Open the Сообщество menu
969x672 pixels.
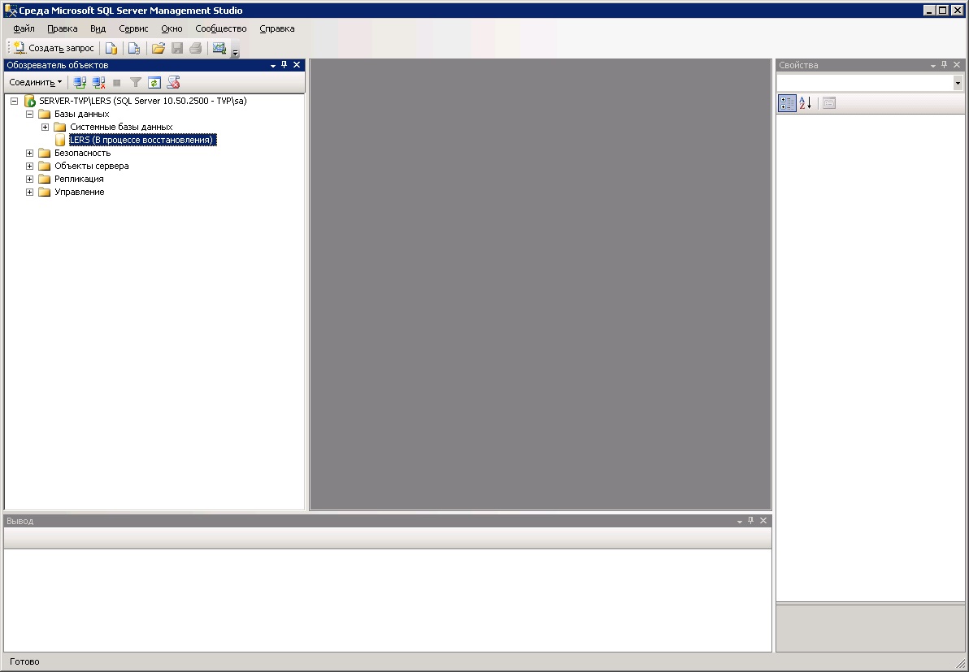pyautogui.click(x=220, y=28)
